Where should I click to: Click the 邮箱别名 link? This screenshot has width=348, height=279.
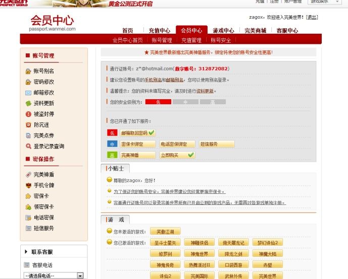[175, 80]
